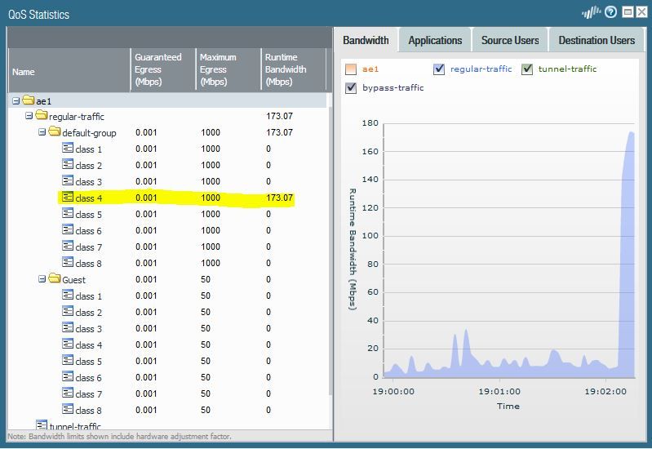Screen dimensions: 652x449
Task: Click the ae1 folder icon
Action: point(29,100)
